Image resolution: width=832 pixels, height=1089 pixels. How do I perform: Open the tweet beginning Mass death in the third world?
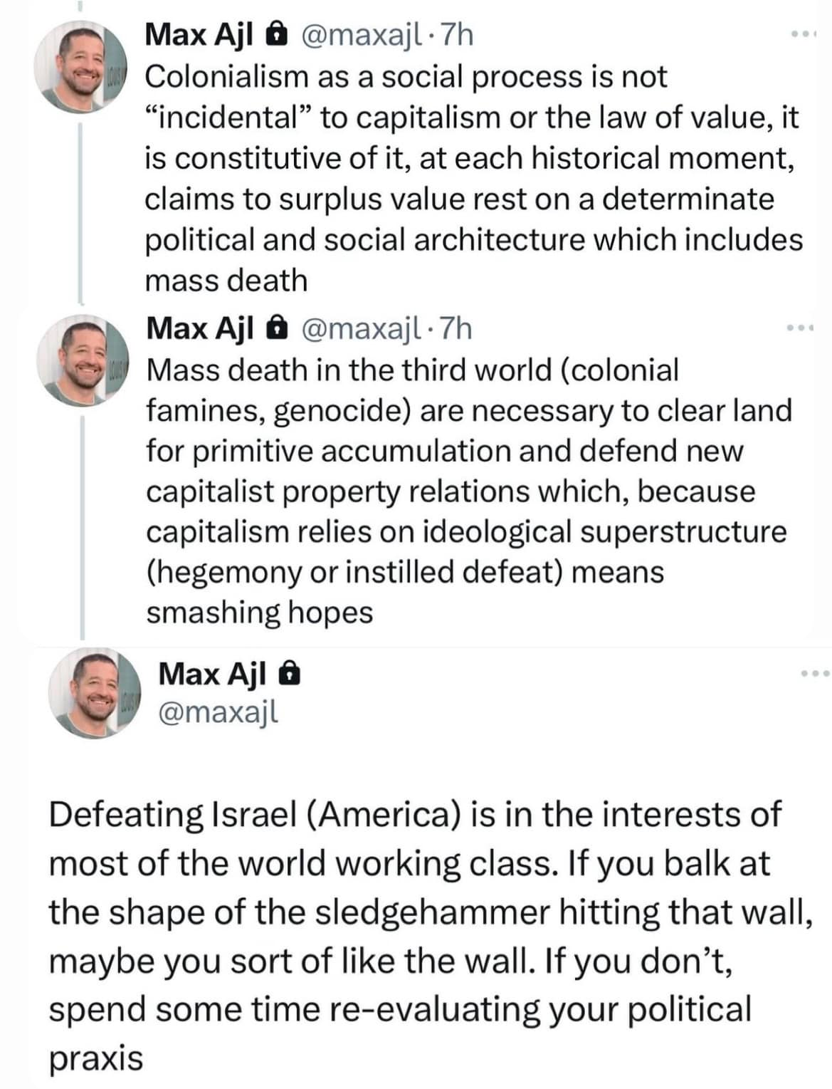coord(469,491)
